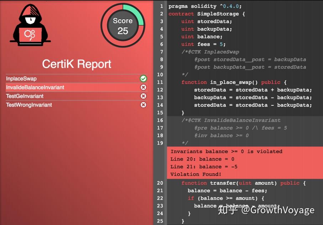Click the 'uint fees = 5;' declaration
This screenshot has height=225, width=323.
tap(204, 44)
